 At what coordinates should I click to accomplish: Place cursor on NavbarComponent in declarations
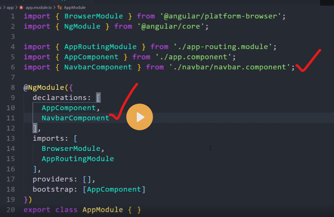[75, 118]
